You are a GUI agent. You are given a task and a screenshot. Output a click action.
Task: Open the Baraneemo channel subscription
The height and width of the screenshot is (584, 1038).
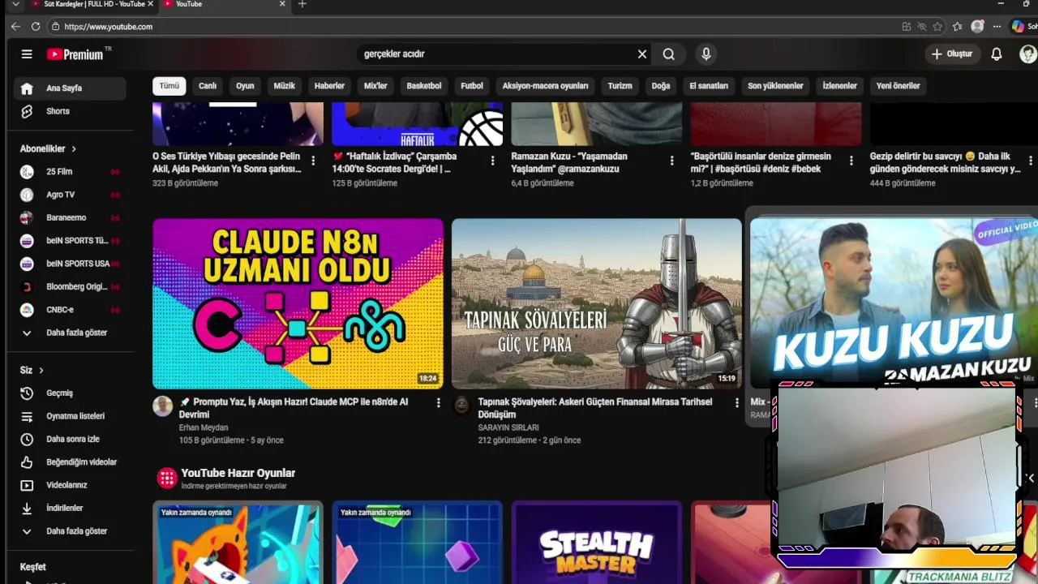click(70, 217)
